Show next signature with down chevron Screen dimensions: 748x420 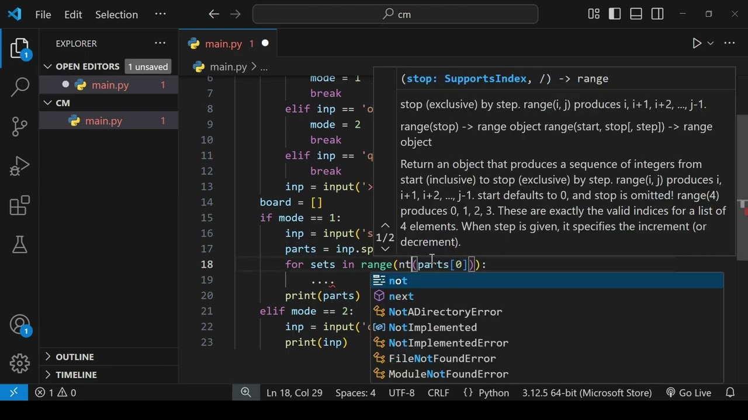[x=385, y=249]
